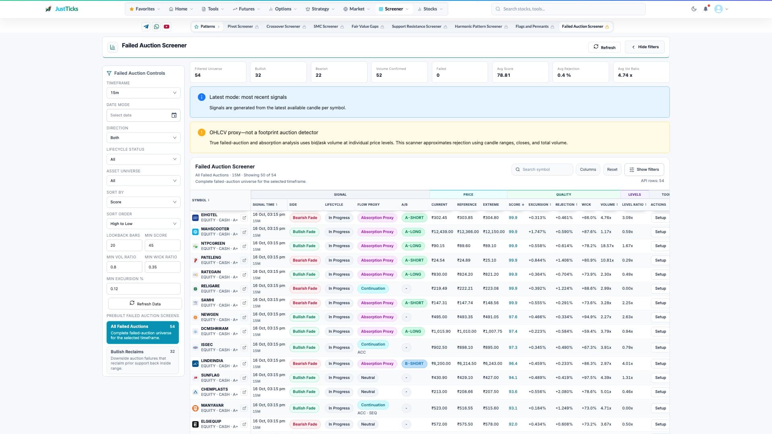Open RELIGARE external link icon
Image resolution: width=772 pixels, height=434 pixels.
(244, 289)
